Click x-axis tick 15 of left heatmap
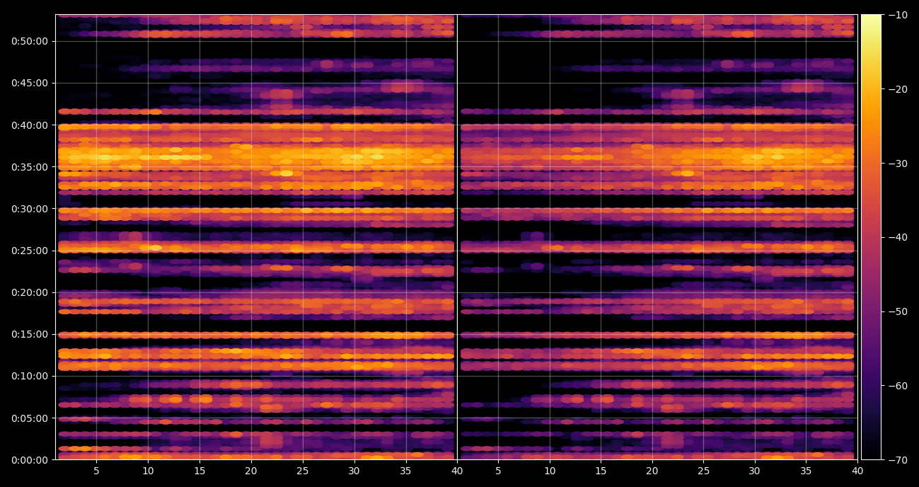919x487 pixels. click(200, 471)
